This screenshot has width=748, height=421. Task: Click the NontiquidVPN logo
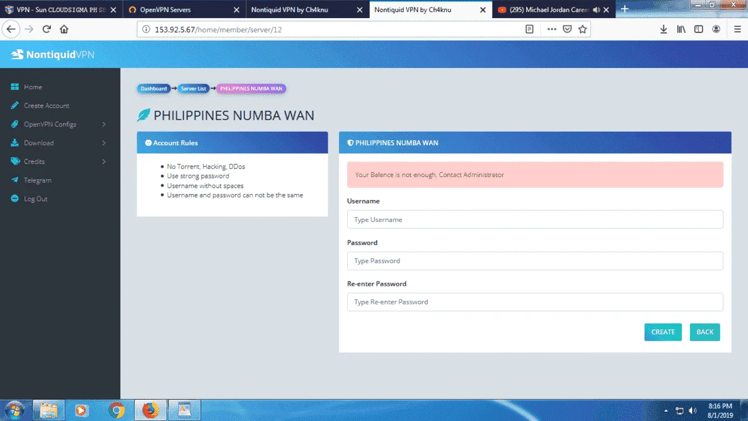pyautogui.click(x=52, y=55)
